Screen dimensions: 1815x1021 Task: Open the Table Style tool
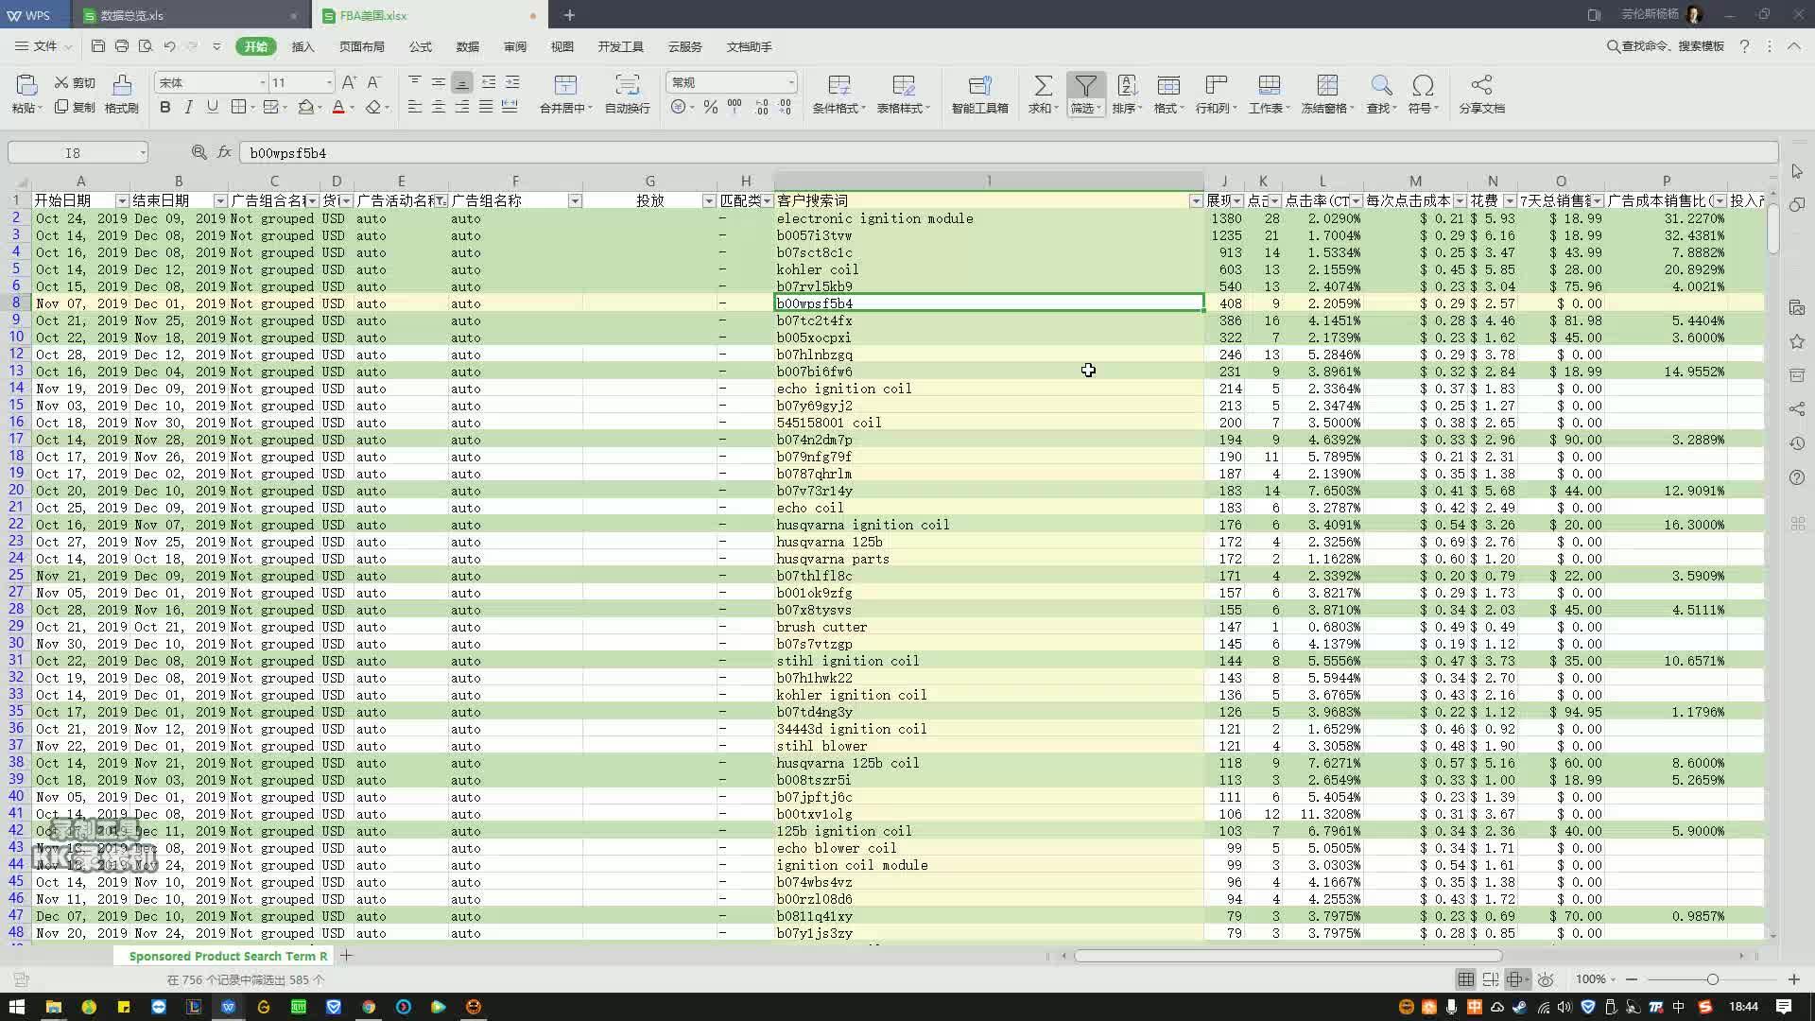(903, 95)
